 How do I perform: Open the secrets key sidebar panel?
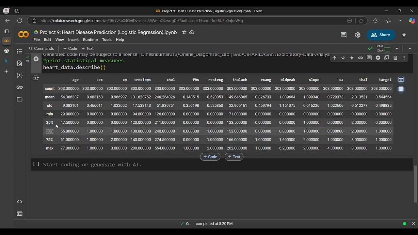click(x=20, y=87)
